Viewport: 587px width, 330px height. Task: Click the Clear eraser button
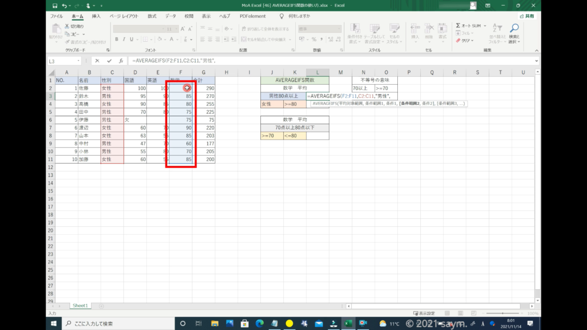tap(459, 41)
